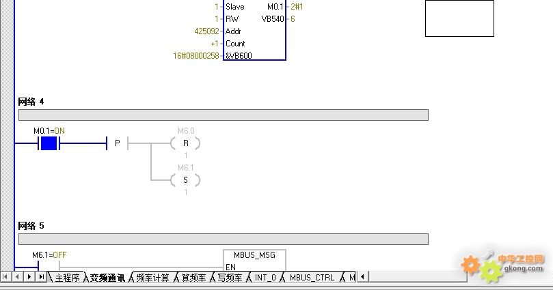553x290 pixels.
Task: Click the M6.1=OFF contact label
Action: pyautogui.click(x=49, y=255)
